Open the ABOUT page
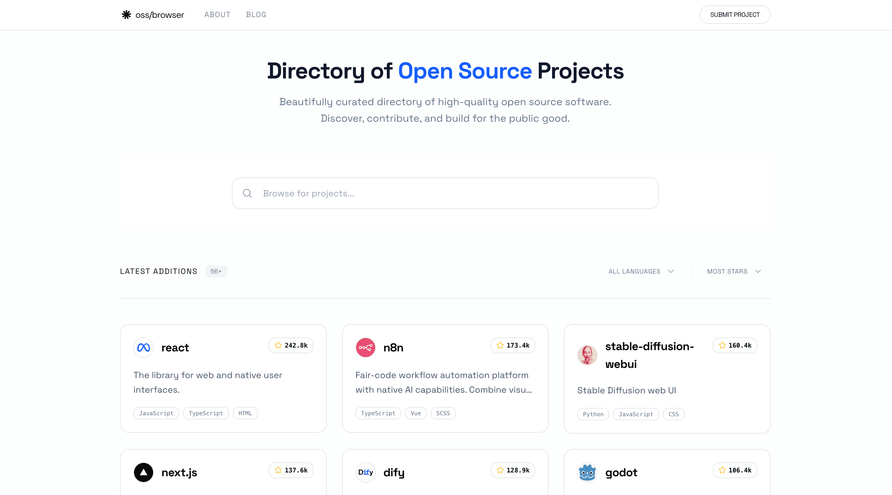This screenshot has width=892, height=495. (217, 15)
